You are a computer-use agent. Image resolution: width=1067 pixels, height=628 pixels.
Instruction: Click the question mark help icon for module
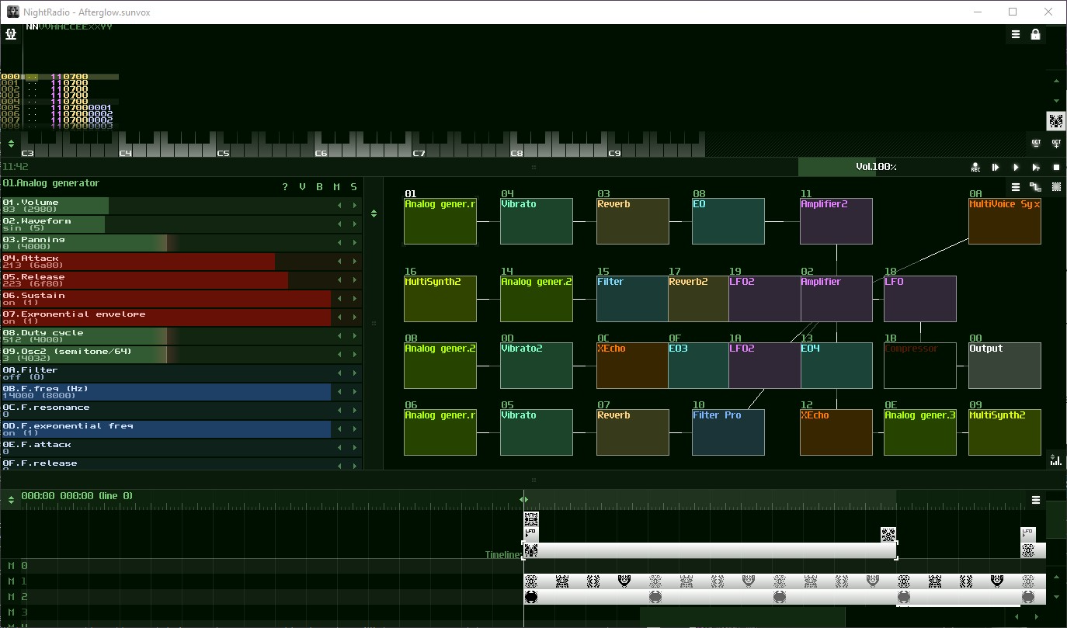tap(285, 187)
